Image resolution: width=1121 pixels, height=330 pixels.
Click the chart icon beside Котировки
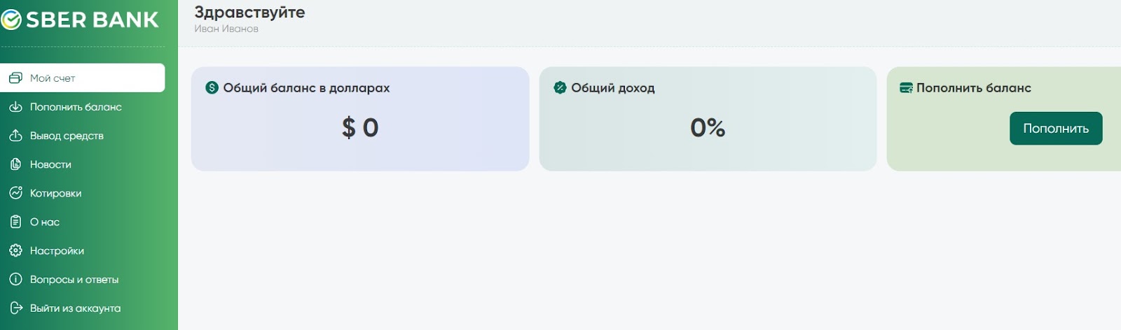(15, 193)
